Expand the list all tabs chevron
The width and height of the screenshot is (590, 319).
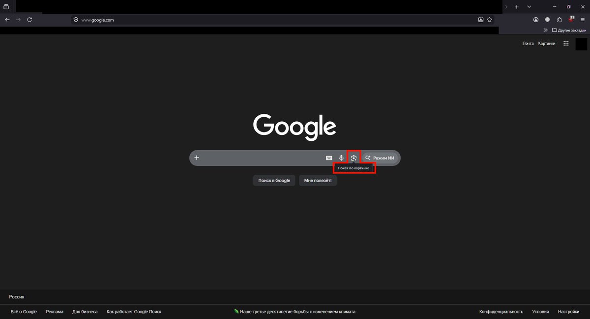point(529,7)
